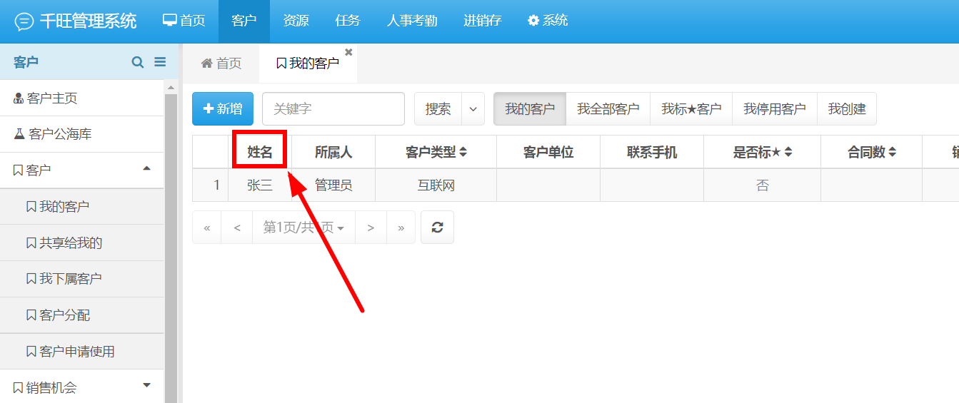The width and height of the screenshot is (959, 403).
Task: Go to previous page with < button
Action: pyautogui.click(x=237, y=228)
